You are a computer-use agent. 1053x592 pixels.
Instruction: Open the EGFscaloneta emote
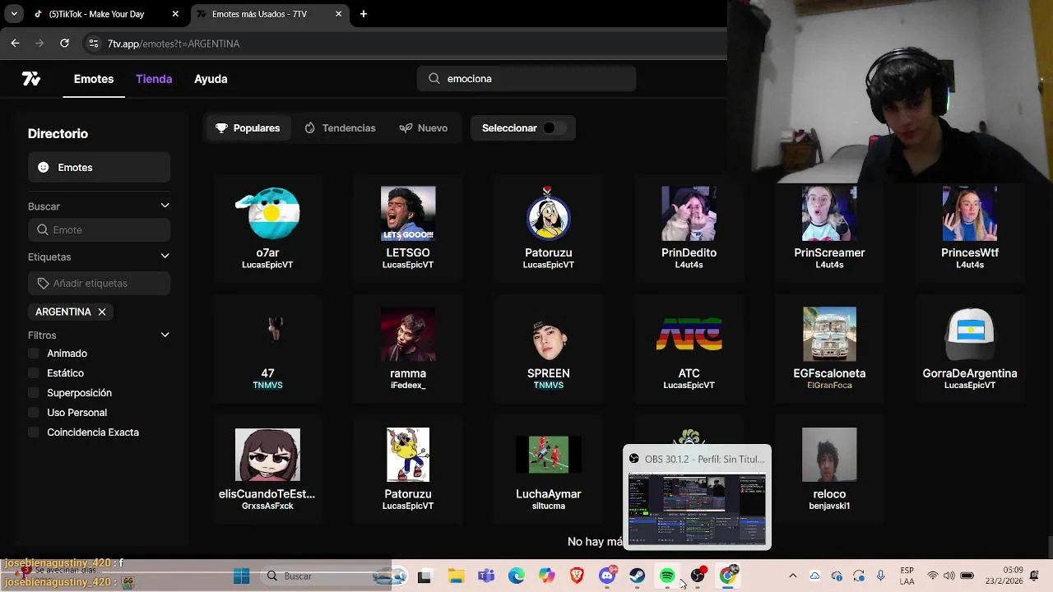(x=829, y=349)
